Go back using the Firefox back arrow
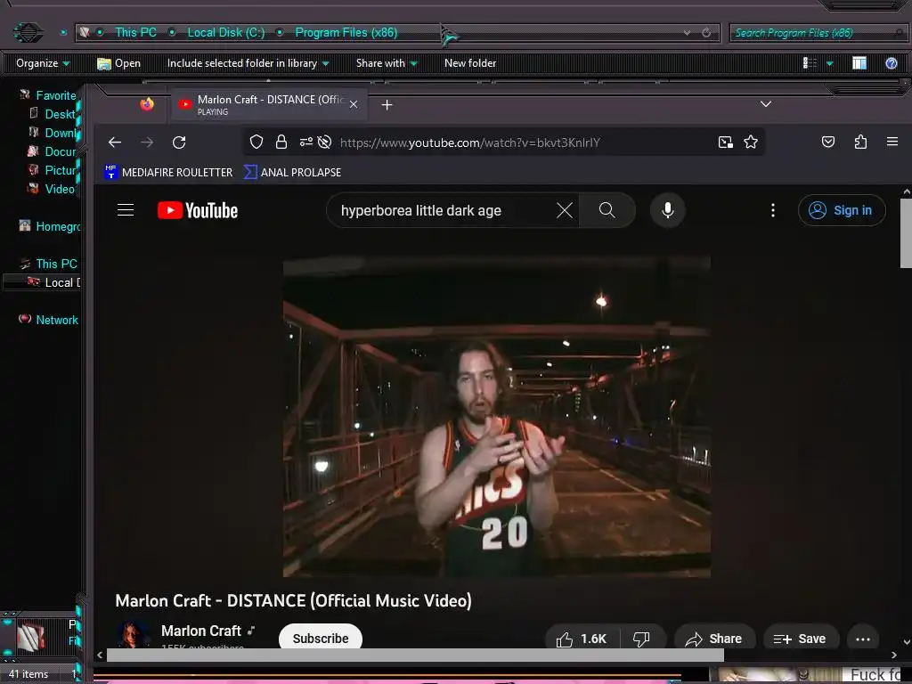The width and height of the screenshot is (912, 684). coord(115,142)
